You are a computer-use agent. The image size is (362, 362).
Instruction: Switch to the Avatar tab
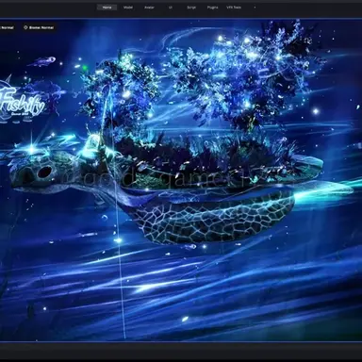tap(149, 8)
